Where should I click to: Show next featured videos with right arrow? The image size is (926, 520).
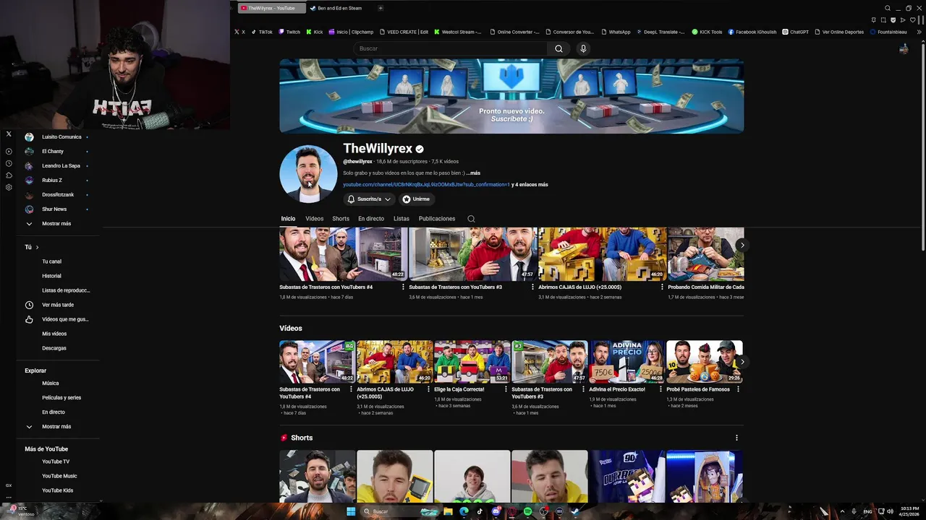coord(742,246)
